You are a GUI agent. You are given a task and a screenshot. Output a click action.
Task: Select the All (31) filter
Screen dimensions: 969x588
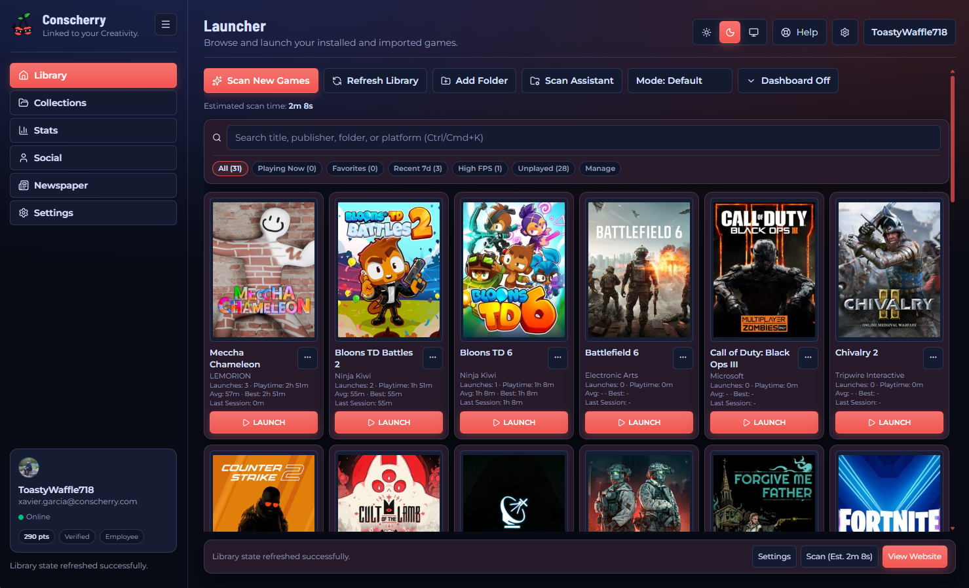(x=230, y=168)
